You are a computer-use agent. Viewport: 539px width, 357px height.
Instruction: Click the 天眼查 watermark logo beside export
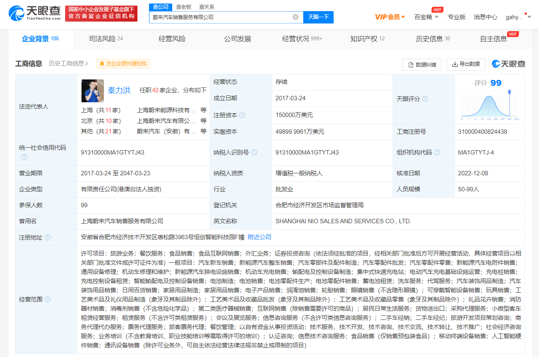pyautogui.click(x=508, y=64)
